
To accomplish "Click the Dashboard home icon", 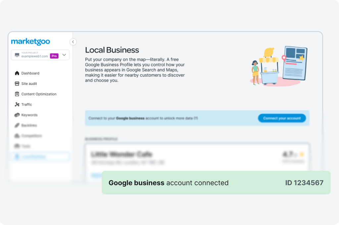I will [x=17, y=73].
